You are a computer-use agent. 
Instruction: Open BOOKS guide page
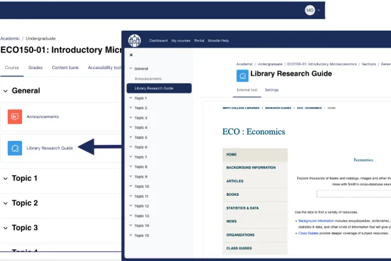pyautogui.click(x=255, y=194)
